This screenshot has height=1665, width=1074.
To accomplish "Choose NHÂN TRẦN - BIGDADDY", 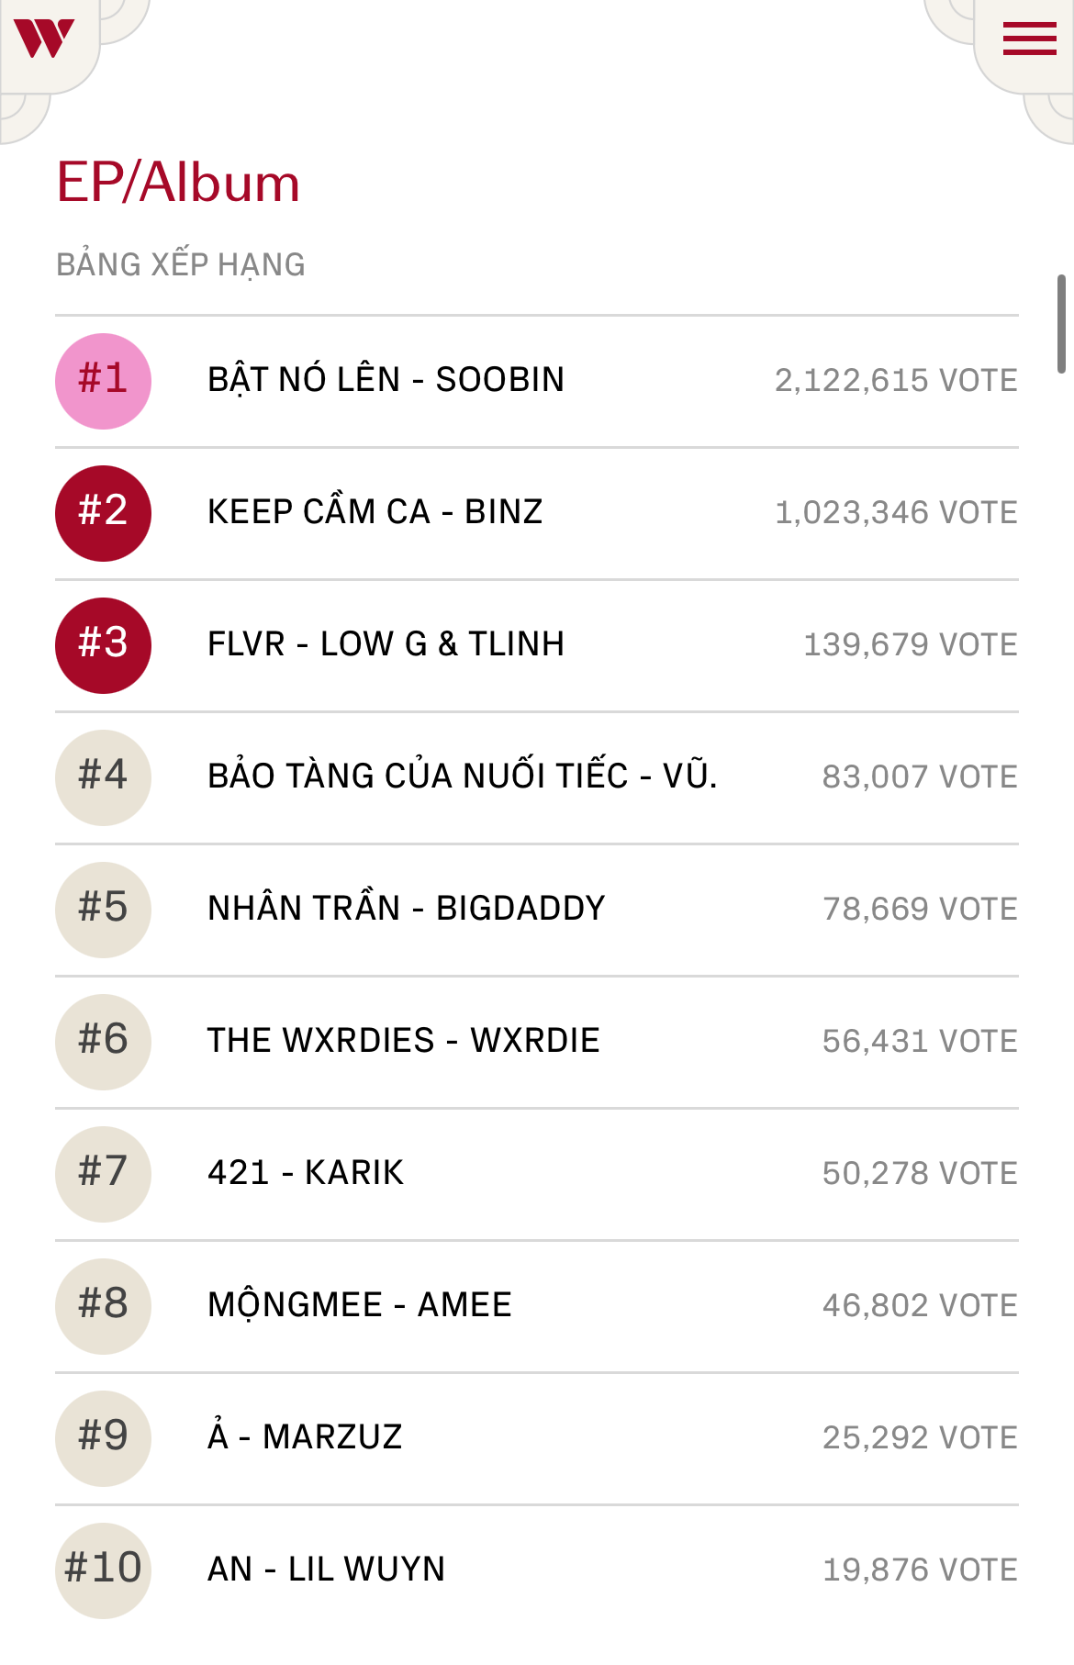I will point(406,909).
